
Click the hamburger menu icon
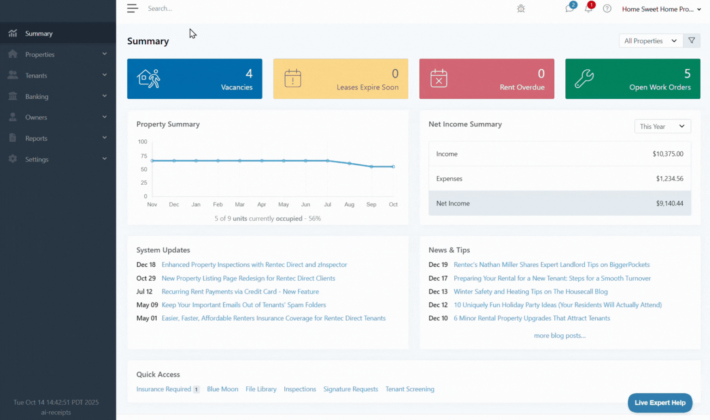[133, 8]
